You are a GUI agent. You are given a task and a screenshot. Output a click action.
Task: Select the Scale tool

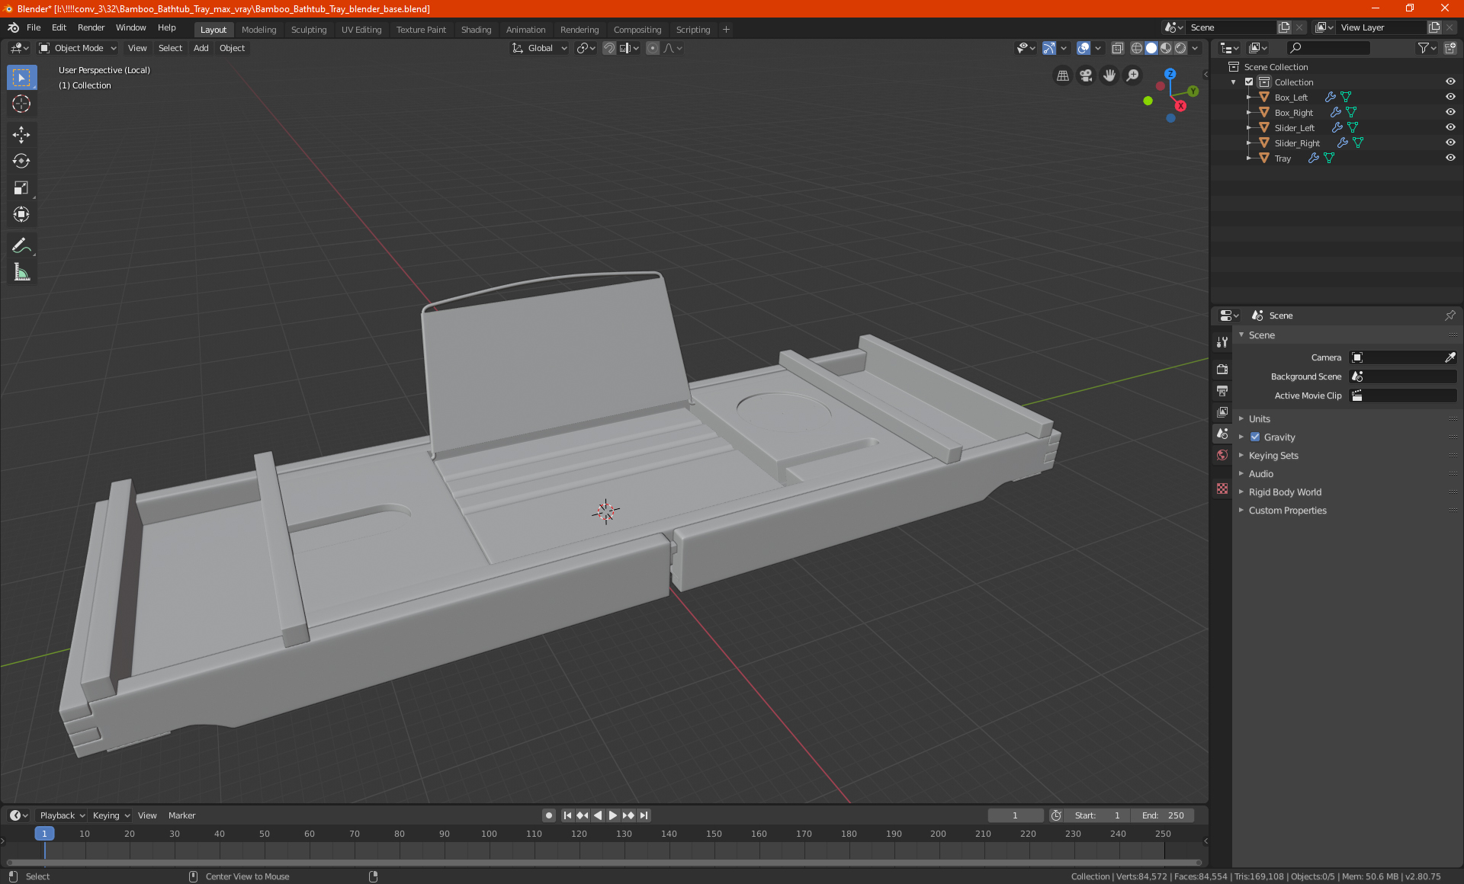tap(21, 187)
